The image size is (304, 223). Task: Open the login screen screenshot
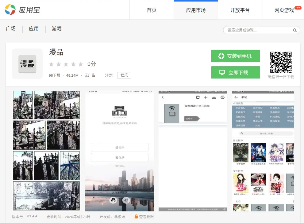(x=120, y=151)
